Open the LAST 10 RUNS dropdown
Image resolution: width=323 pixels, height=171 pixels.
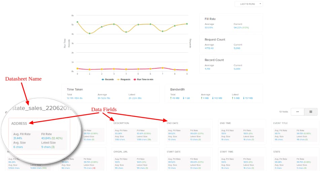249,4
